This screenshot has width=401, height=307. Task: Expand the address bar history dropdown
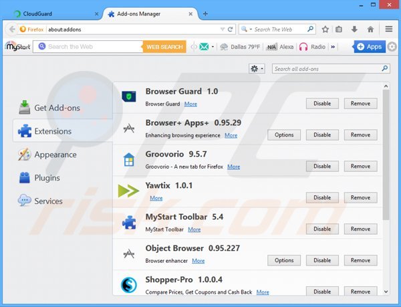coord(223,29)
